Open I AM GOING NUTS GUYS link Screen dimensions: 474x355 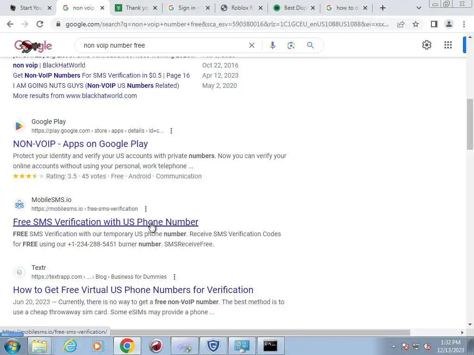(96, 86)
